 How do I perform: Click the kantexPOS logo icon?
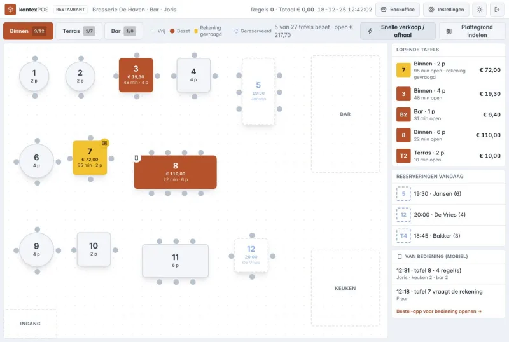pos(10,10)
